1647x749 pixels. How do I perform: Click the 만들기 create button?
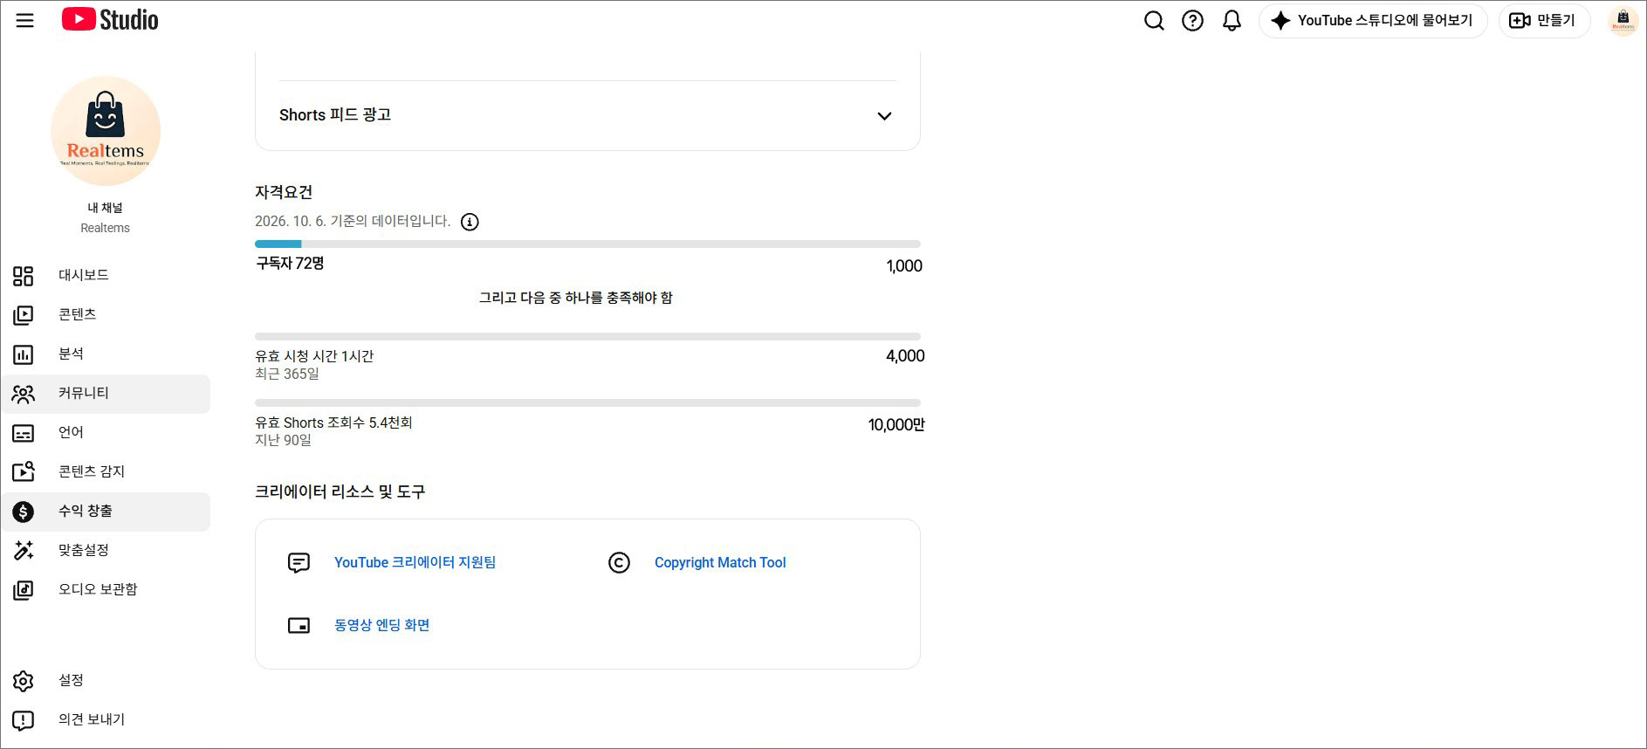click(x=1544, y=20)
